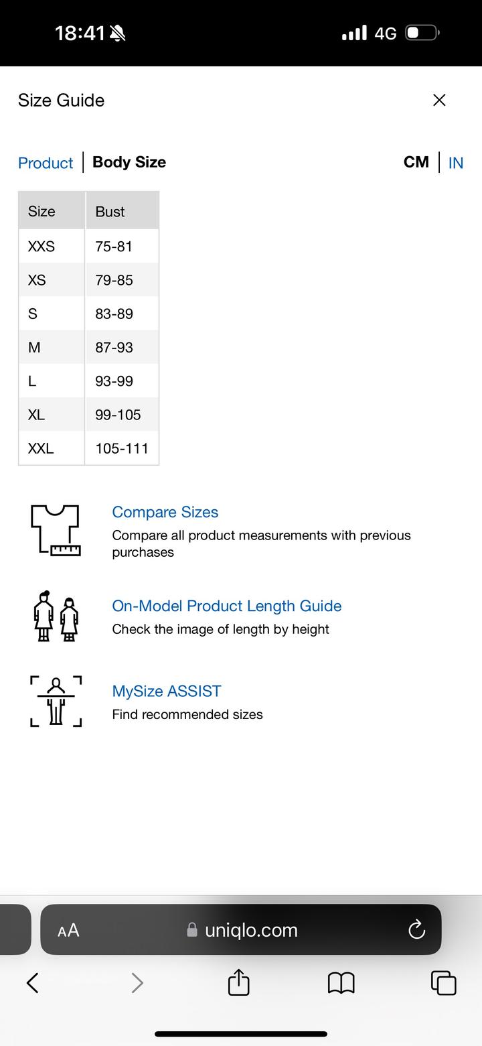Select the Body Size tab
Viewport: 482px width, 1046px height.
(129, 162)
